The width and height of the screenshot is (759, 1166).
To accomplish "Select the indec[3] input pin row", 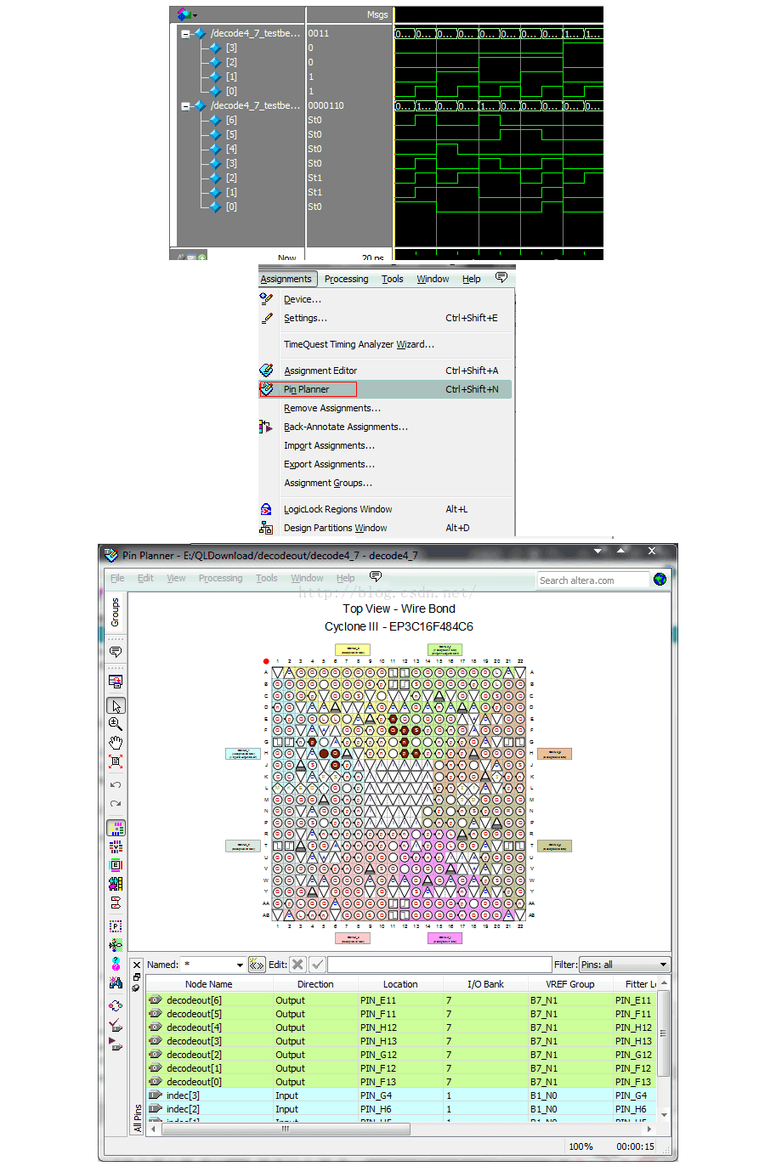I will pos(402,1095).
